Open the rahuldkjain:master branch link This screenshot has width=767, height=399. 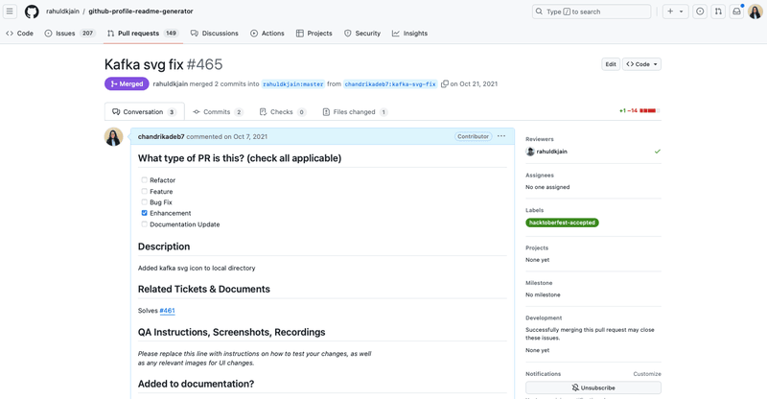click(293, 84)
